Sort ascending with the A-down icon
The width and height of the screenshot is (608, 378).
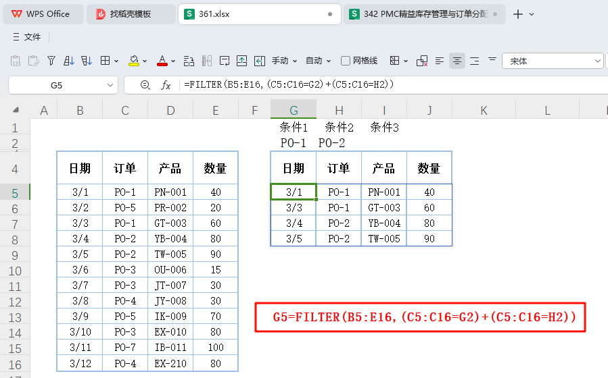[68, 61]
